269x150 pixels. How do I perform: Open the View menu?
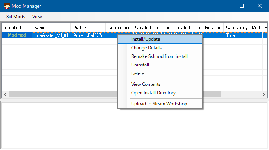coord(37,17)
